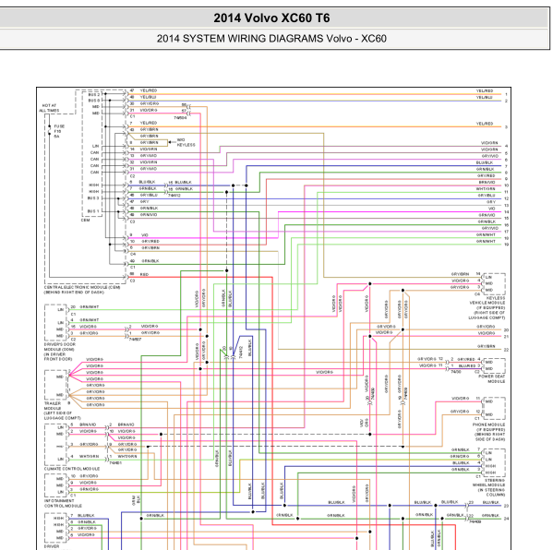Screen dimensions: 553x550
Task: Click "GRN/VIO" label at right reference 15
Action: click(x=487, y=215)
